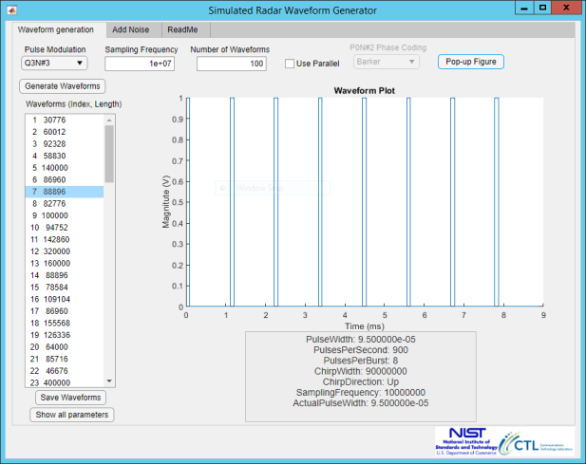
Task: Select waveform 5 with length 140000
Action: pyautogui.click(x=65, y=168)
